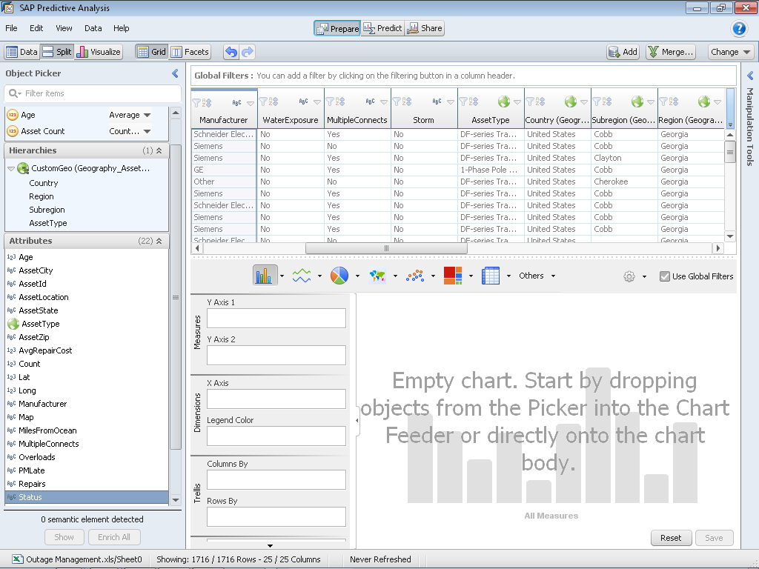The image size is (759, 569).
Task: Click the Merge button
Action: click(671, 52)
